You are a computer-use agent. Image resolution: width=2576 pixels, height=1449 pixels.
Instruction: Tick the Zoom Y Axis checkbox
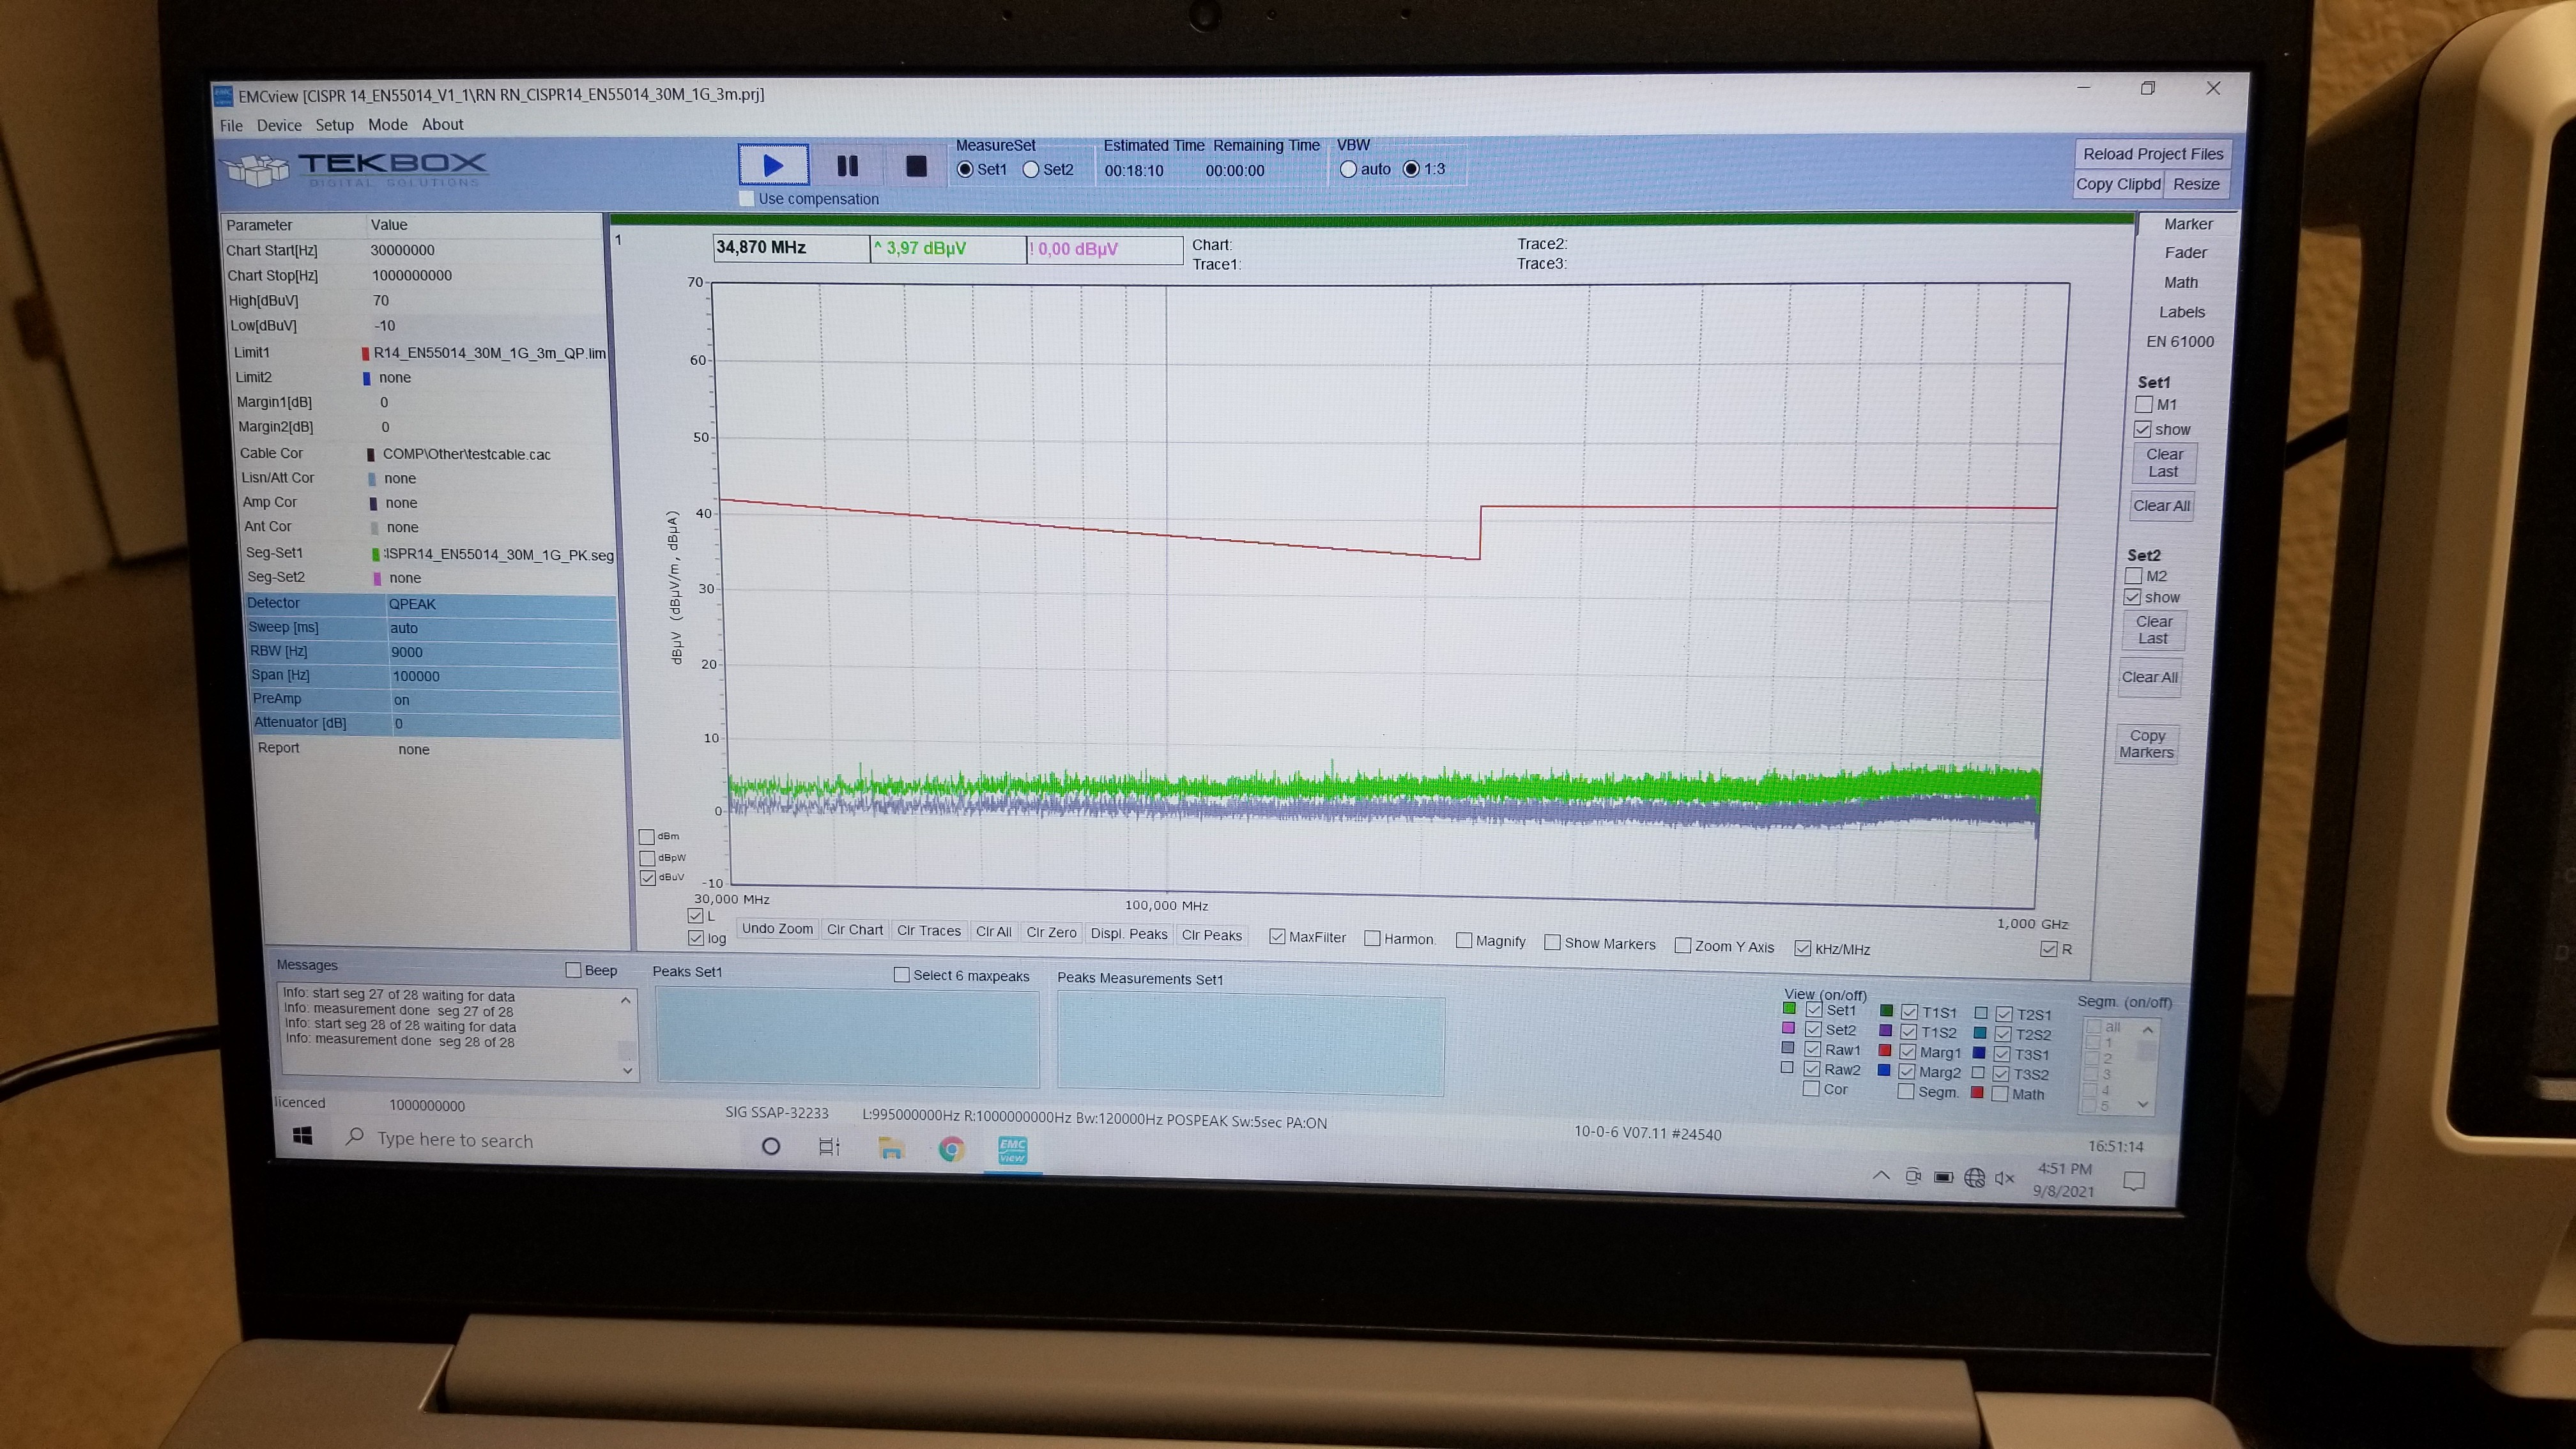click(x=1683, y=945)
